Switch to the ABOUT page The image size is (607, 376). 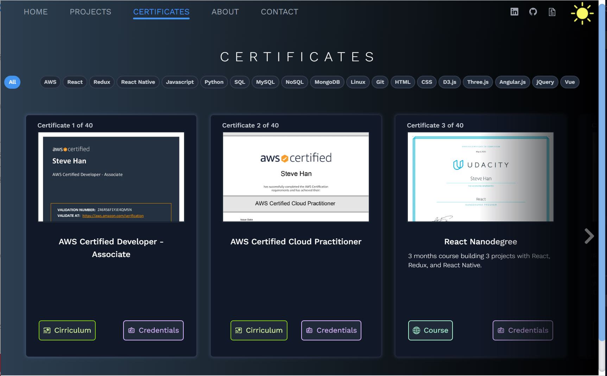(225, 12)
